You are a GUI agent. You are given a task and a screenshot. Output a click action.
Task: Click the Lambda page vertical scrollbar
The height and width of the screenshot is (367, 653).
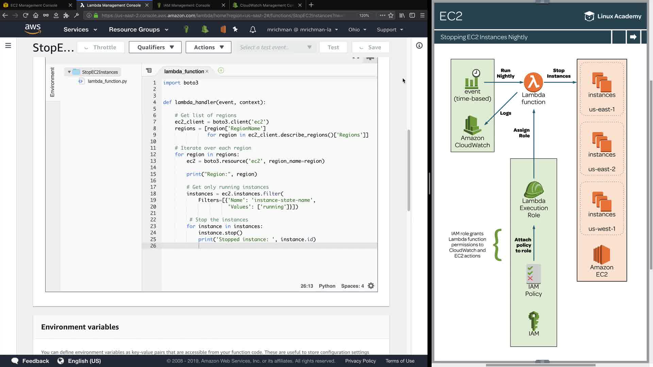point(409,170)
